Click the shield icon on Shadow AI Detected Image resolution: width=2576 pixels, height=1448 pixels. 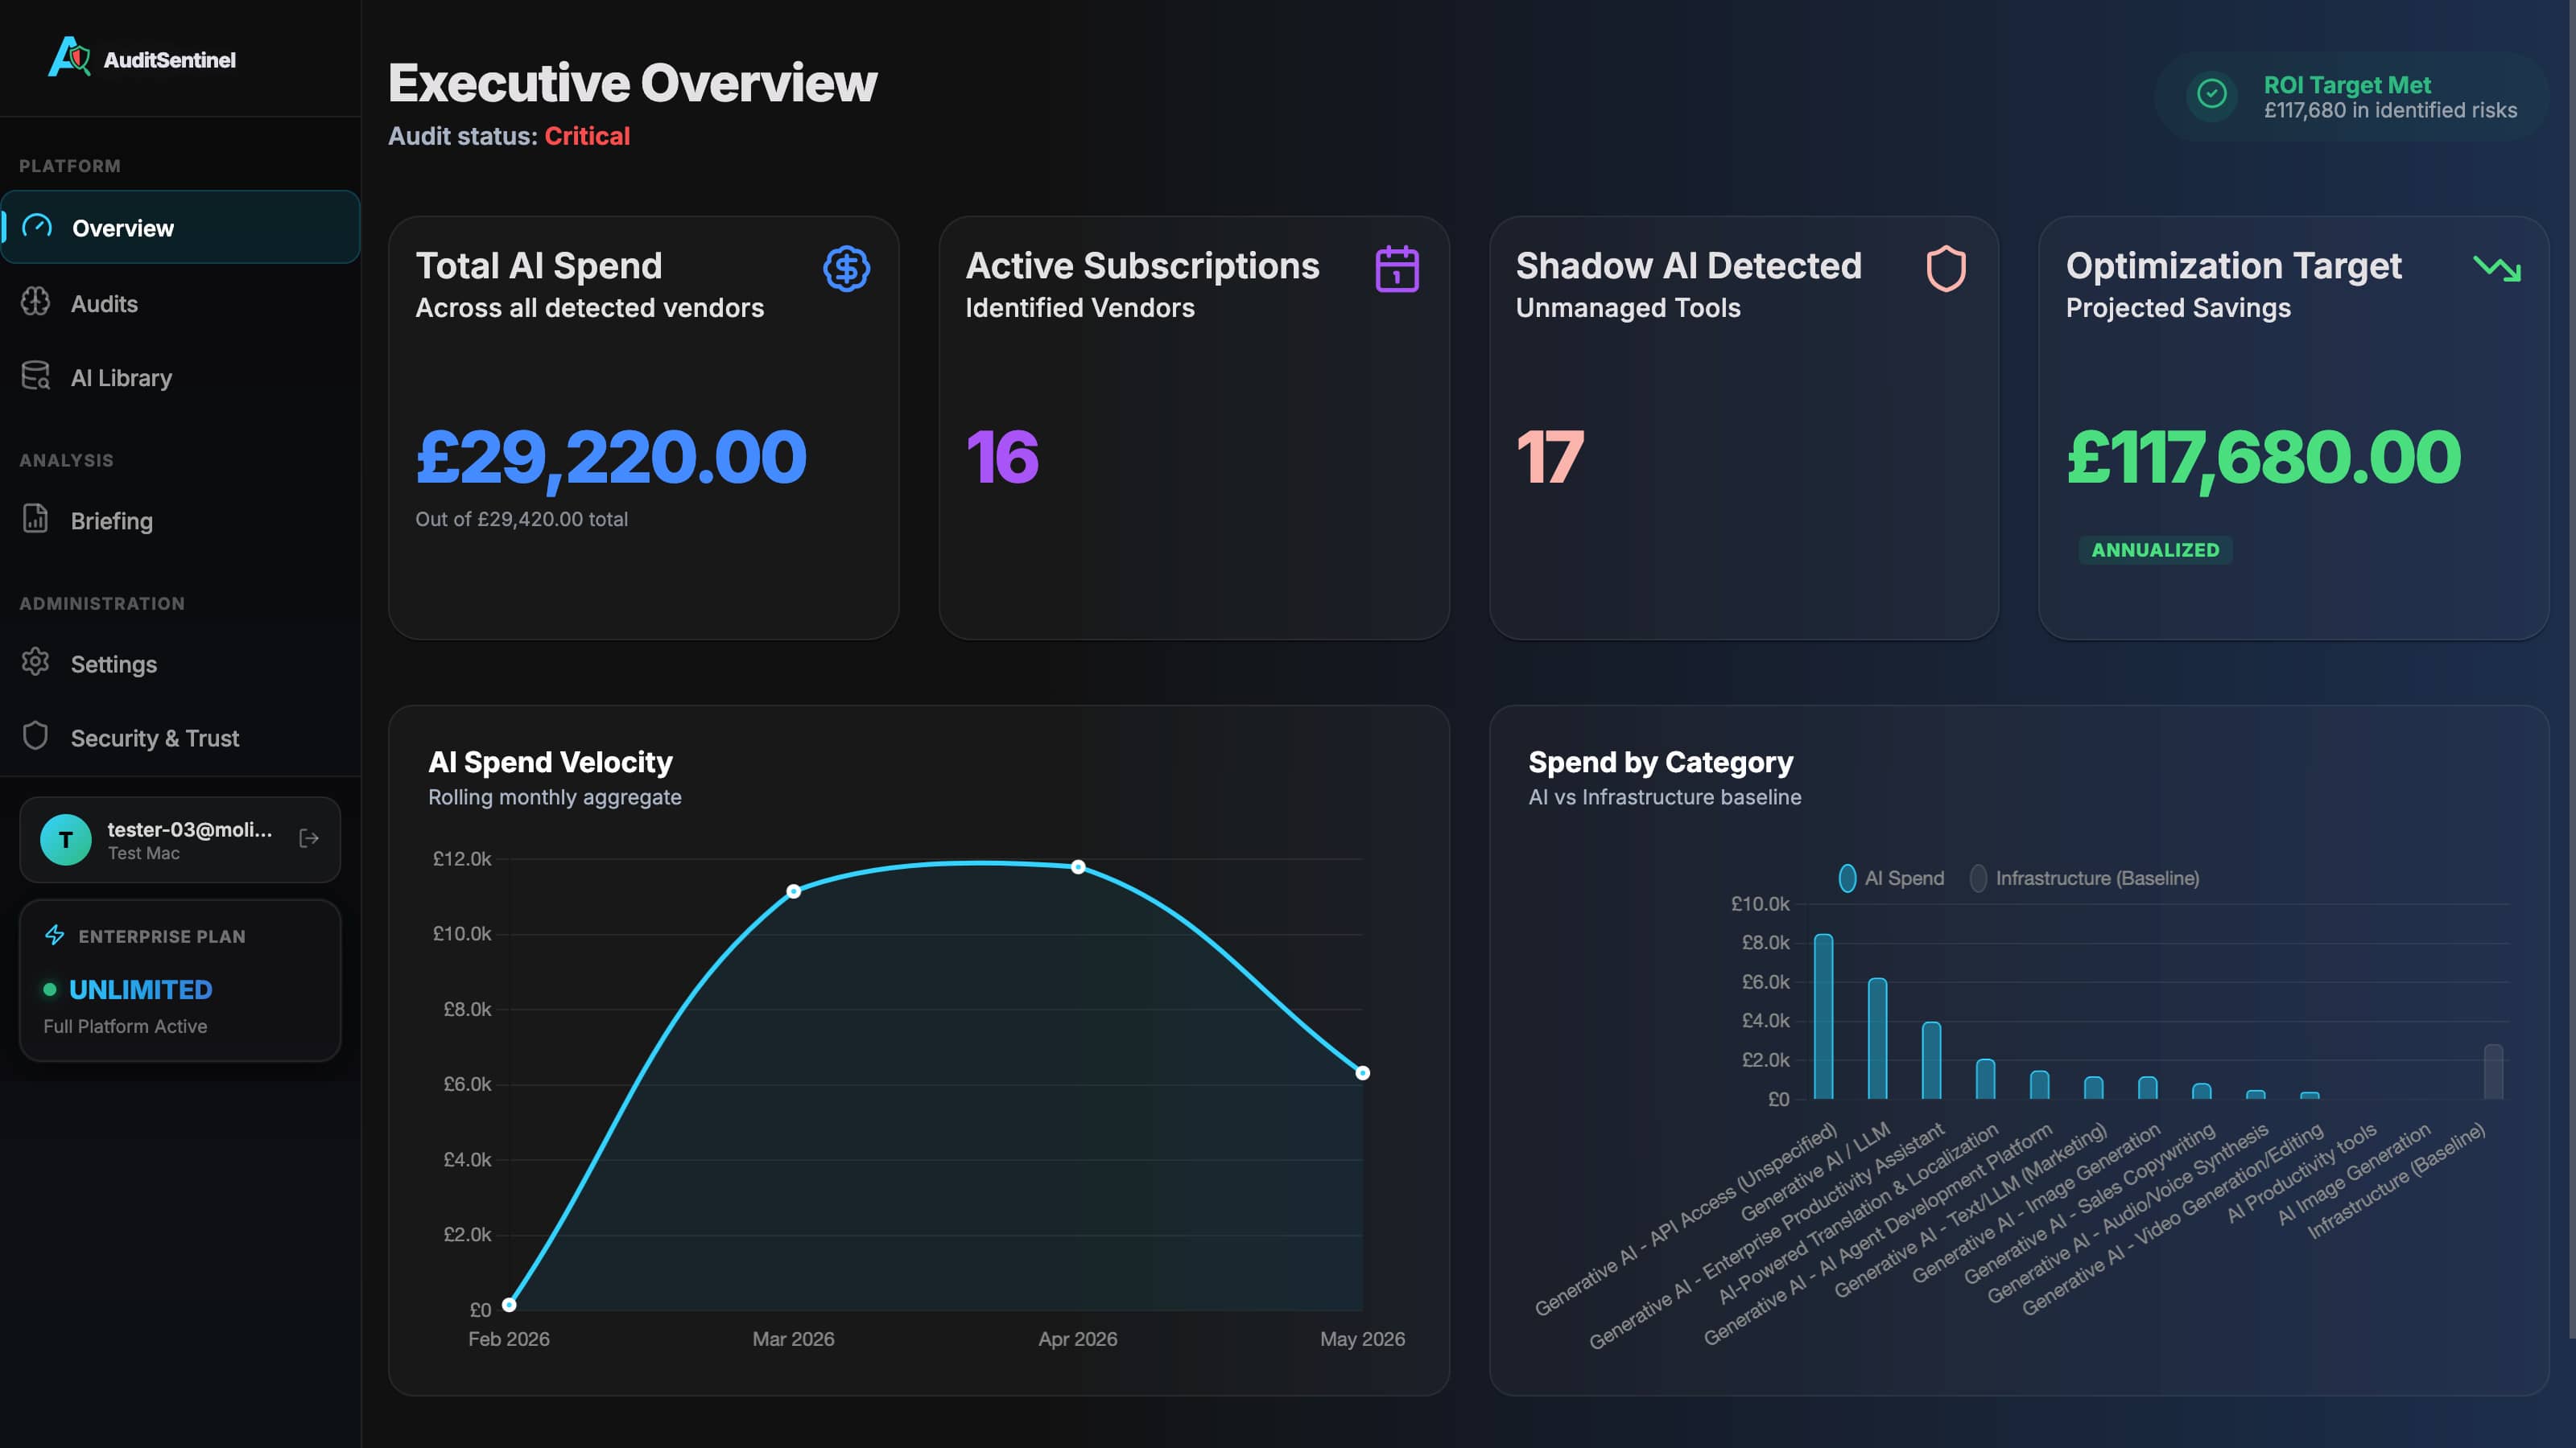[1946, 268]
